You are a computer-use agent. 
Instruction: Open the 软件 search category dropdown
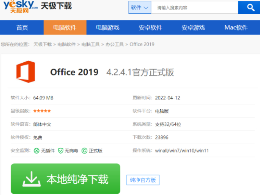[x=140, y=7]
